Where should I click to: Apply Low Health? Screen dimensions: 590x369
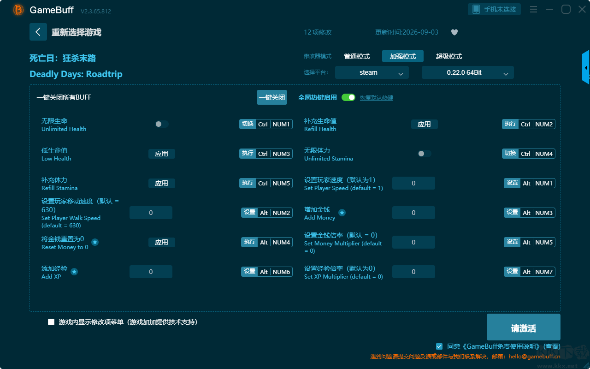point(161,154)
